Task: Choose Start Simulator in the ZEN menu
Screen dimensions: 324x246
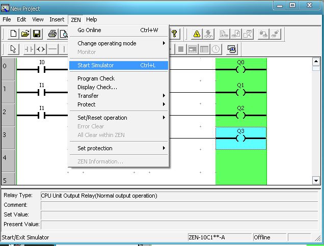Action: 119,65
